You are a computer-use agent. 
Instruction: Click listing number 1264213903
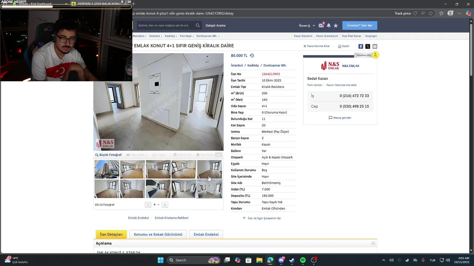click(271, 74)
